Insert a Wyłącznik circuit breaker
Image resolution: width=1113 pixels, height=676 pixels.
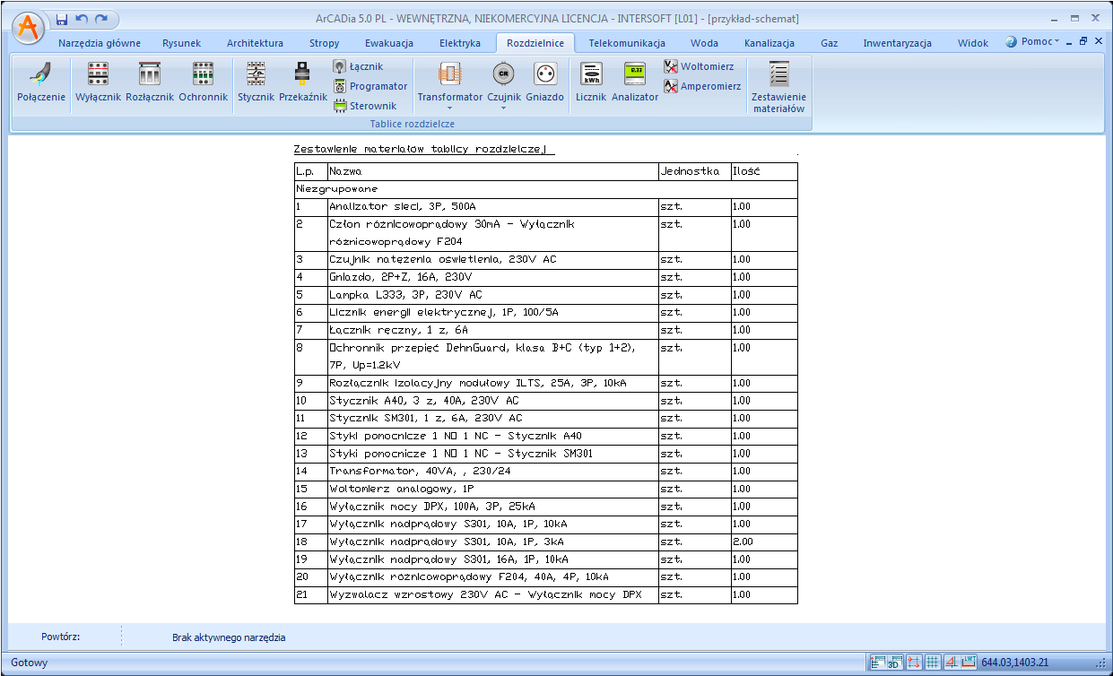(x=98, y=82)
